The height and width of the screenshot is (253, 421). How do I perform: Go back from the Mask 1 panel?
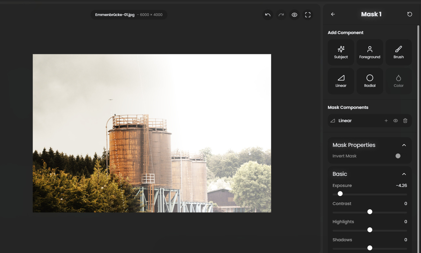333,14
